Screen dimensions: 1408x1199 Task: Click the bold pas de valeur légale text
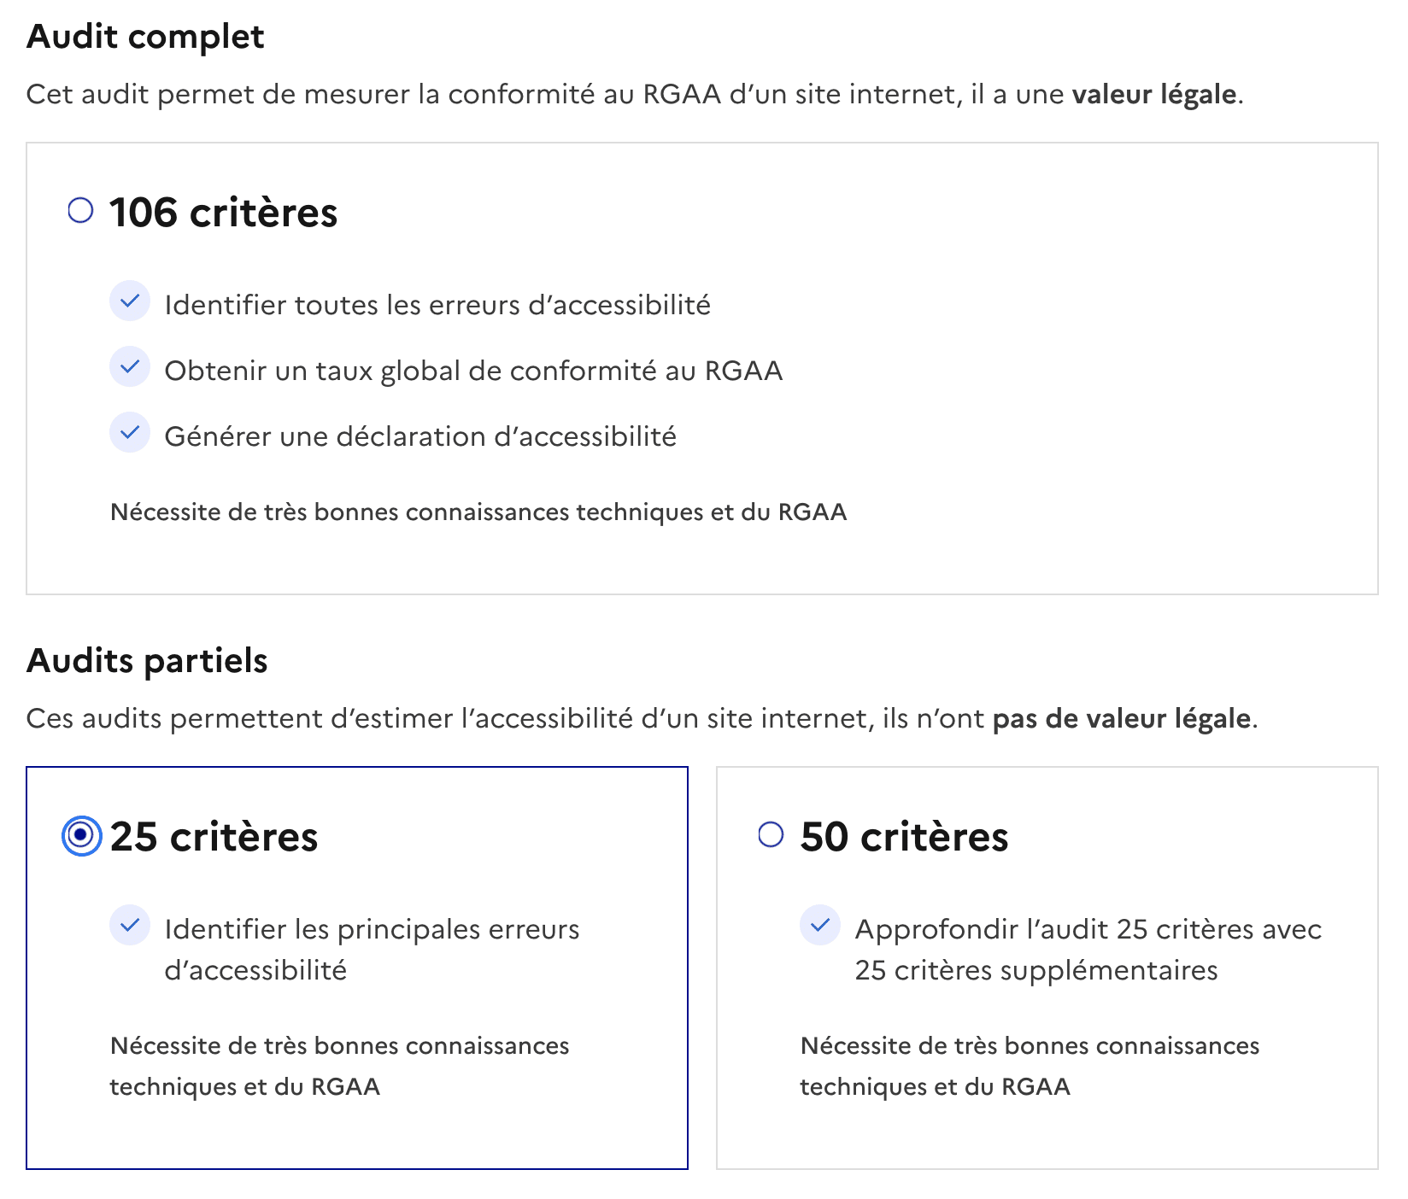point(1122,718)
